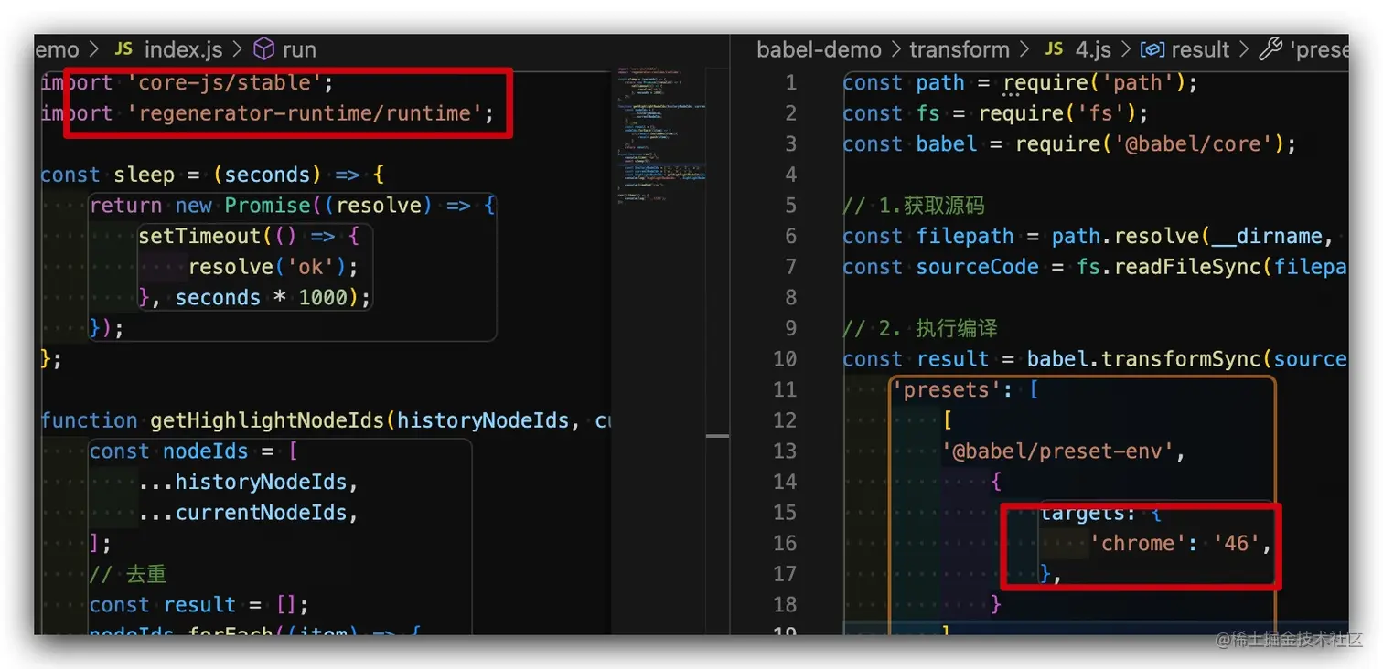Click line number 15 in the right editor

coord(785,512)
